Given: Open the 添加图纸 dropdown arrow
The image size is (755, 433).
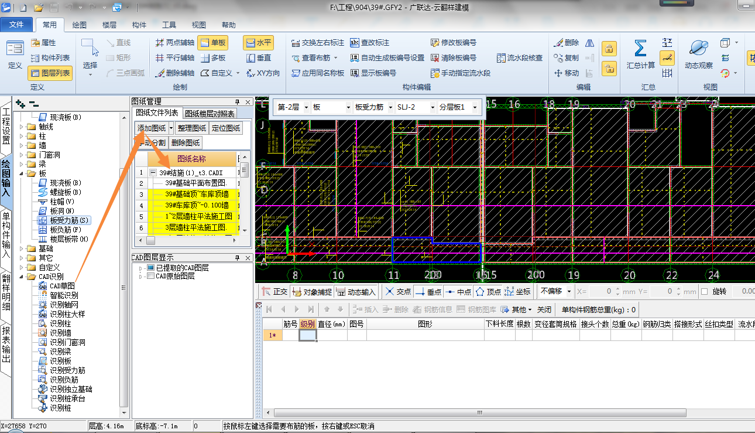Looking at the screenshot, I should [171, 128].
